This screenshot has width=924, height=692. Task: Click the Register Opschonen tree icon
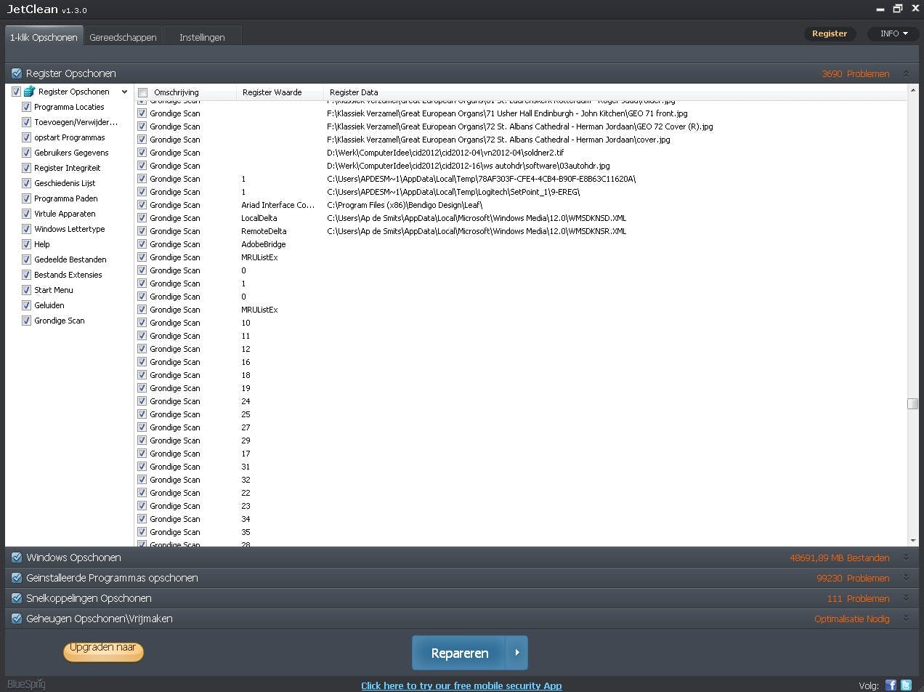click(29, 92)
